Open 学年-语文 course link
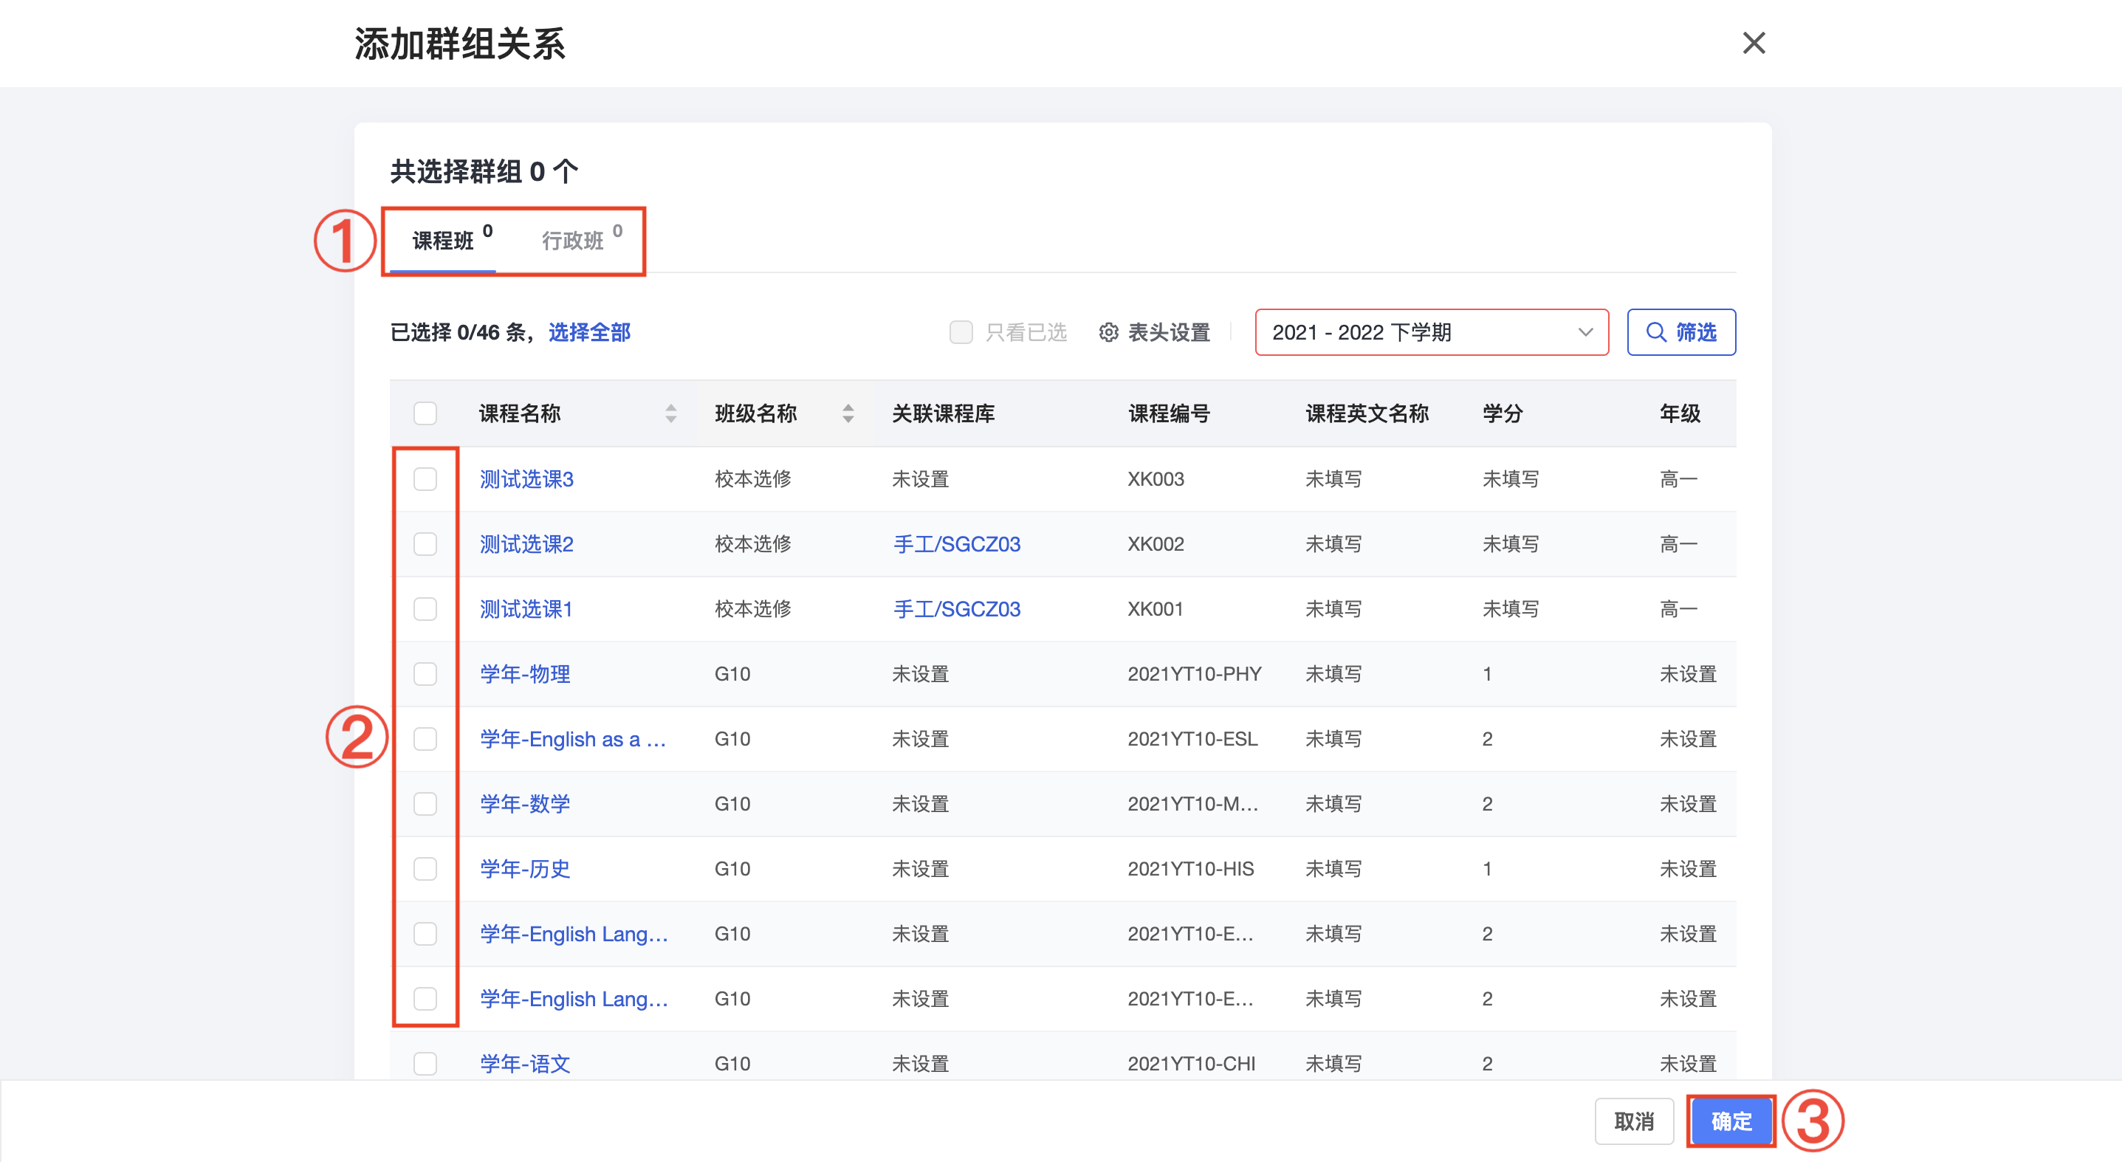Viewport: 2122px width, 1162px height. tap(526, 1064)
